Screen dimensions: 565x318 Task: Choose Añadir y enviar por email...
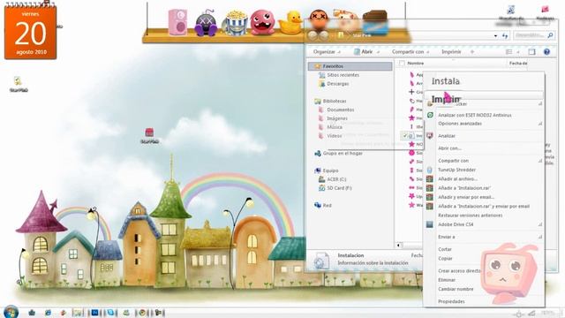466,197
